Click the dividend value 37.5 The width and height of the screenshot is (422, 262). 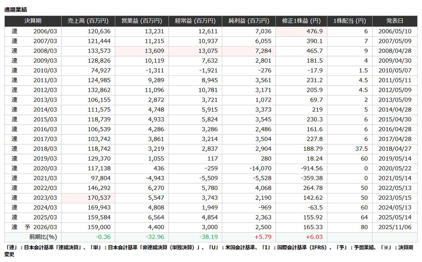point(361,149)
